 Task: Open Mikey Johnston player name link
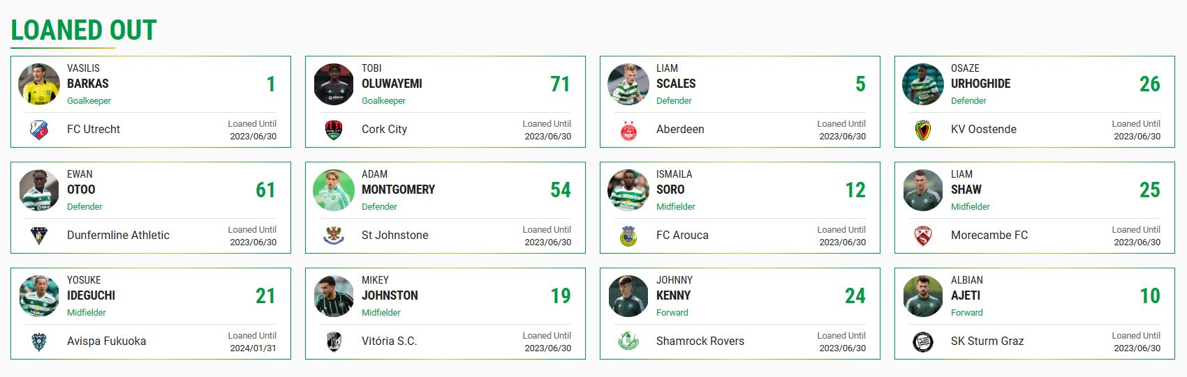[390, 288]
